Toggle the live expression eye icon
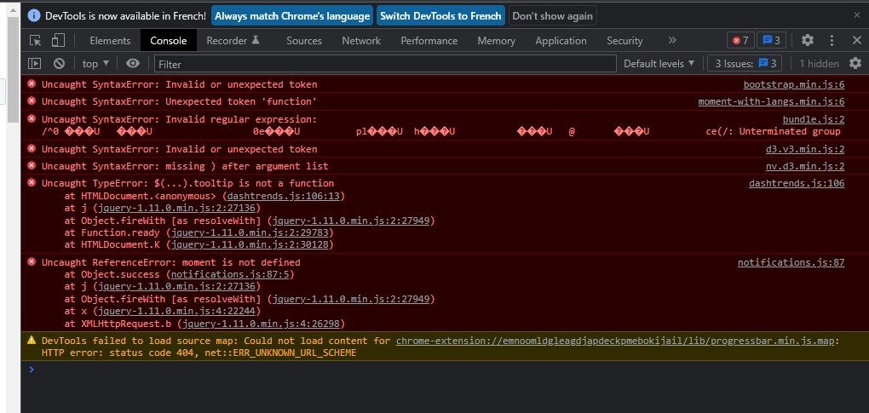The height and width of the screenshot is (413, 869). (x=132, y=64)
